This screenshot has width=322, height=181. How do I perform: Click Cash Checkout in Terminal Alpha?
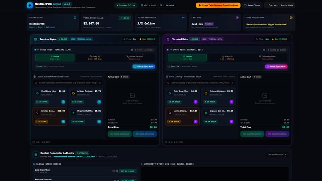click(120, 134)
